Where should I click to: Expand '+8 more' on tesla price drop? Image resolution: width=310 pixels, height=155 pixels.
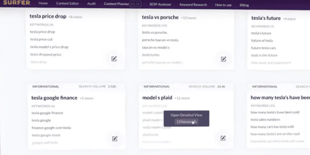pyautogui.click(x=75, y=17)
